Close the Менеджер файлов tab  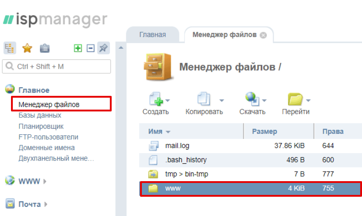point(263,35)
